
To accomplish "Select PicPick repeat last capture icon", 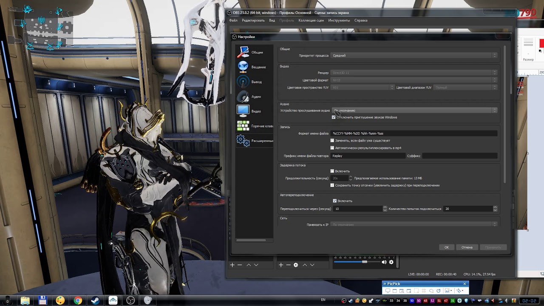I will point(438,291).
